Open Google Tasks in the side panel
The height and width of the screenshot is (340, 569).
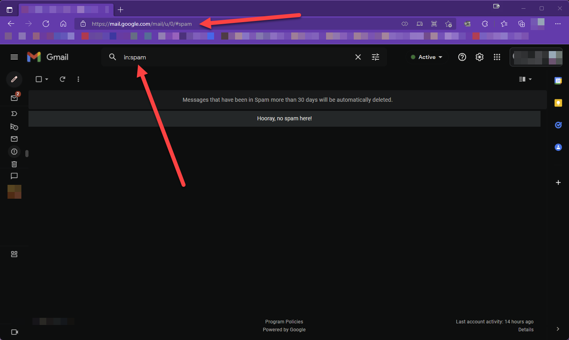click(558, 125)
